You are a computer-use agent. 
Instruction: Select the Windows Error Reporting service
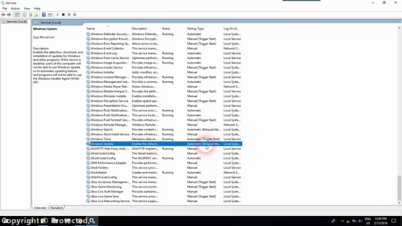164,43
